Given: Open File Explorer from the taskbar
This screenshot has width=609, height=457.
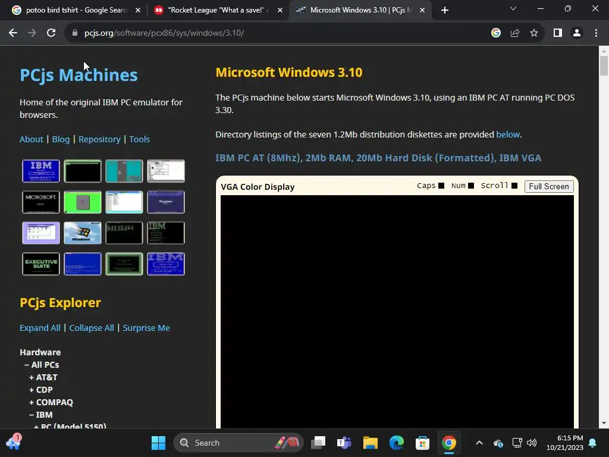Looking at the screenshot, I should [370, 443].
